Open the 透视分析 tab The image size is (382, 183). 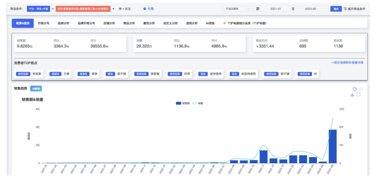click(192, 23)
